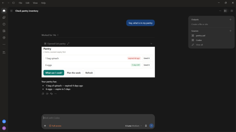236x132 pixels.
Task: Click the thumbs feedback icon
Action: click(51, 94)
